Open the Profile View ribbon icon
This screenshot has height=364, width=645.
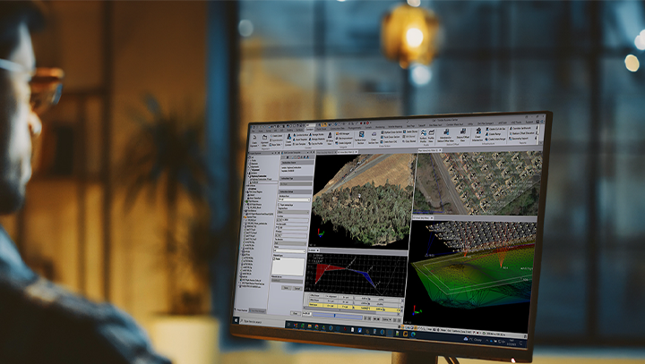431,136
